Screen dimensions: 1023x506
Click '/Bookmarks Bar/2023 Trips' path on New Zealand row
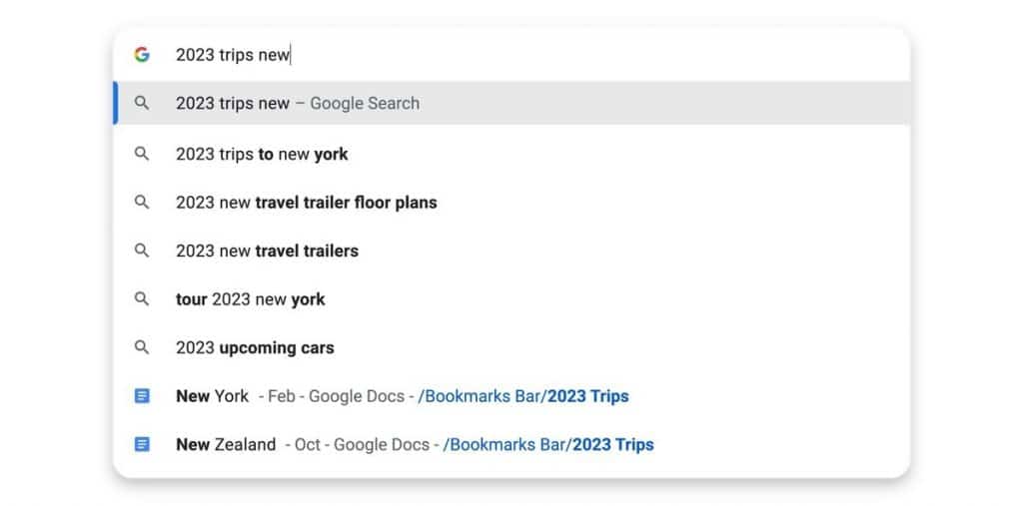pyautogui.click(x=548, y=444)
